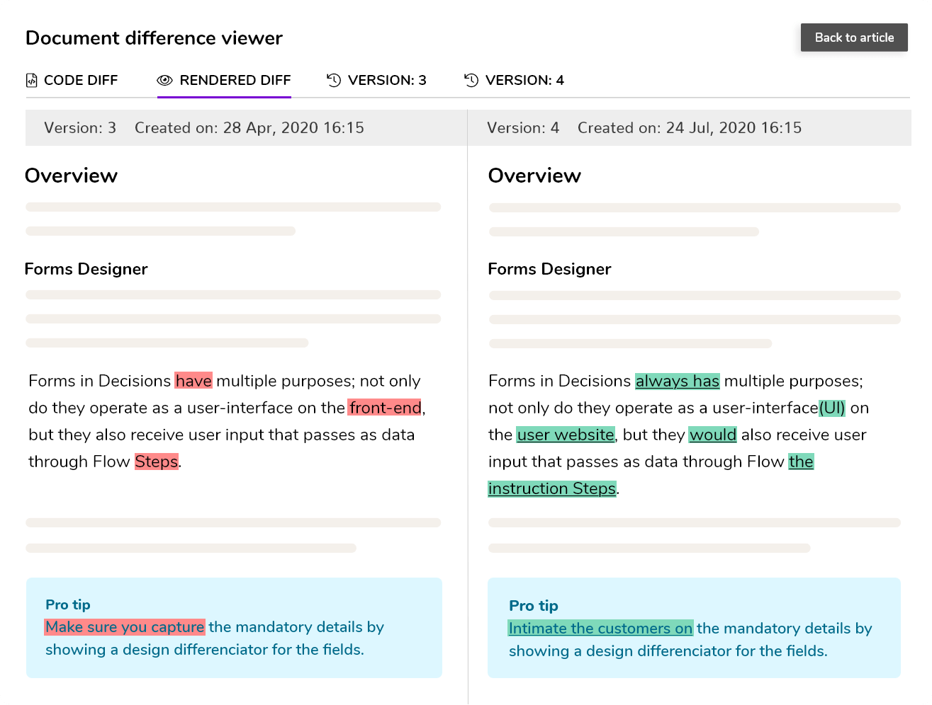The image size is (932, 705).
Task: Click the added phrase 'instruction Steps'
Action: (551, 489)
